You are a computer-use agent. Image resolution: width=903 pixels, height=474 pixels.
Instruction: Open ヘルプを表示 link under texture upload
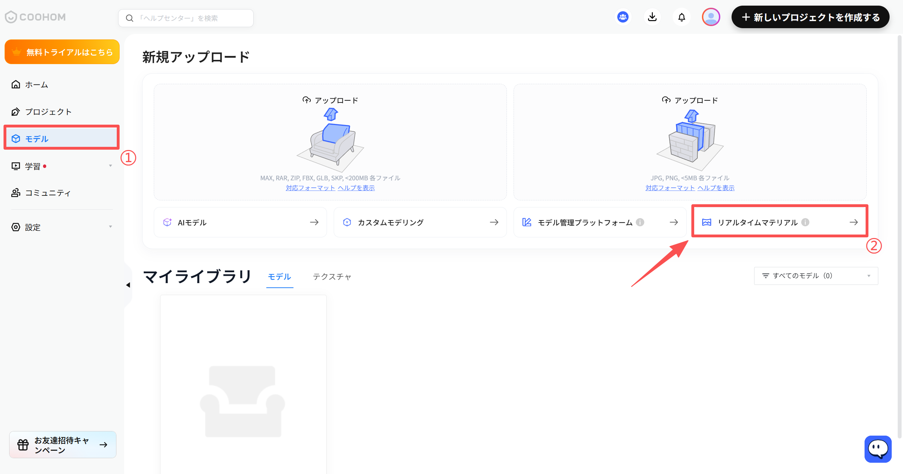coord(716,188)
